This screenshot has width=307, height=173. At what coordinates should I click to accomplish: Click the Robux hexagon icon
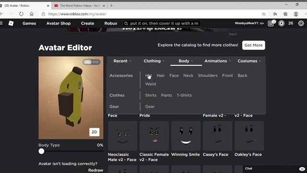coord(282,24)
